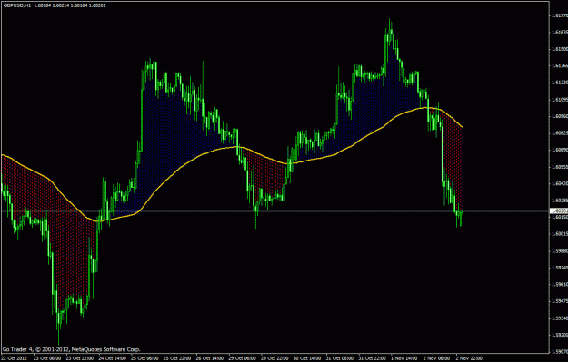This screenshot has width=568, height=362.
Task: Click the '25 Oct 22:00' time axis label
Action: click(177, 358)
